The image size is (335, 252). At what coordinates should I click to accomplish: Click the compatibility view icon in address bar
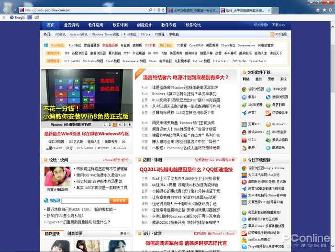pos(159,10)
